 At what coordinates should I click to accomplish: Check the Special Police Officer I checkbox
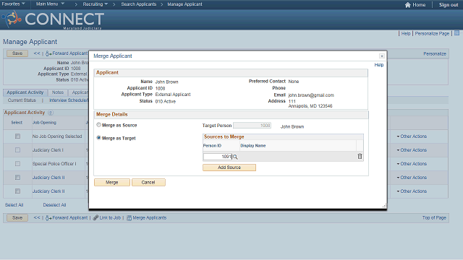coord(17,164)
